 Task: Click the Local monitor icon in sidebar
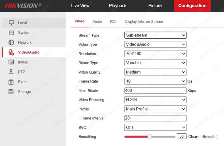(12, 23)
